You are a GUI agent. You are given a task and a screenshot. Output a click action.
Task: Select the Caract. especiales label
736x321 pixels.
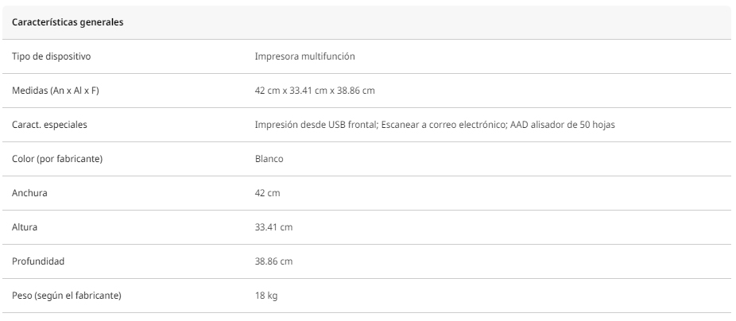49,125
